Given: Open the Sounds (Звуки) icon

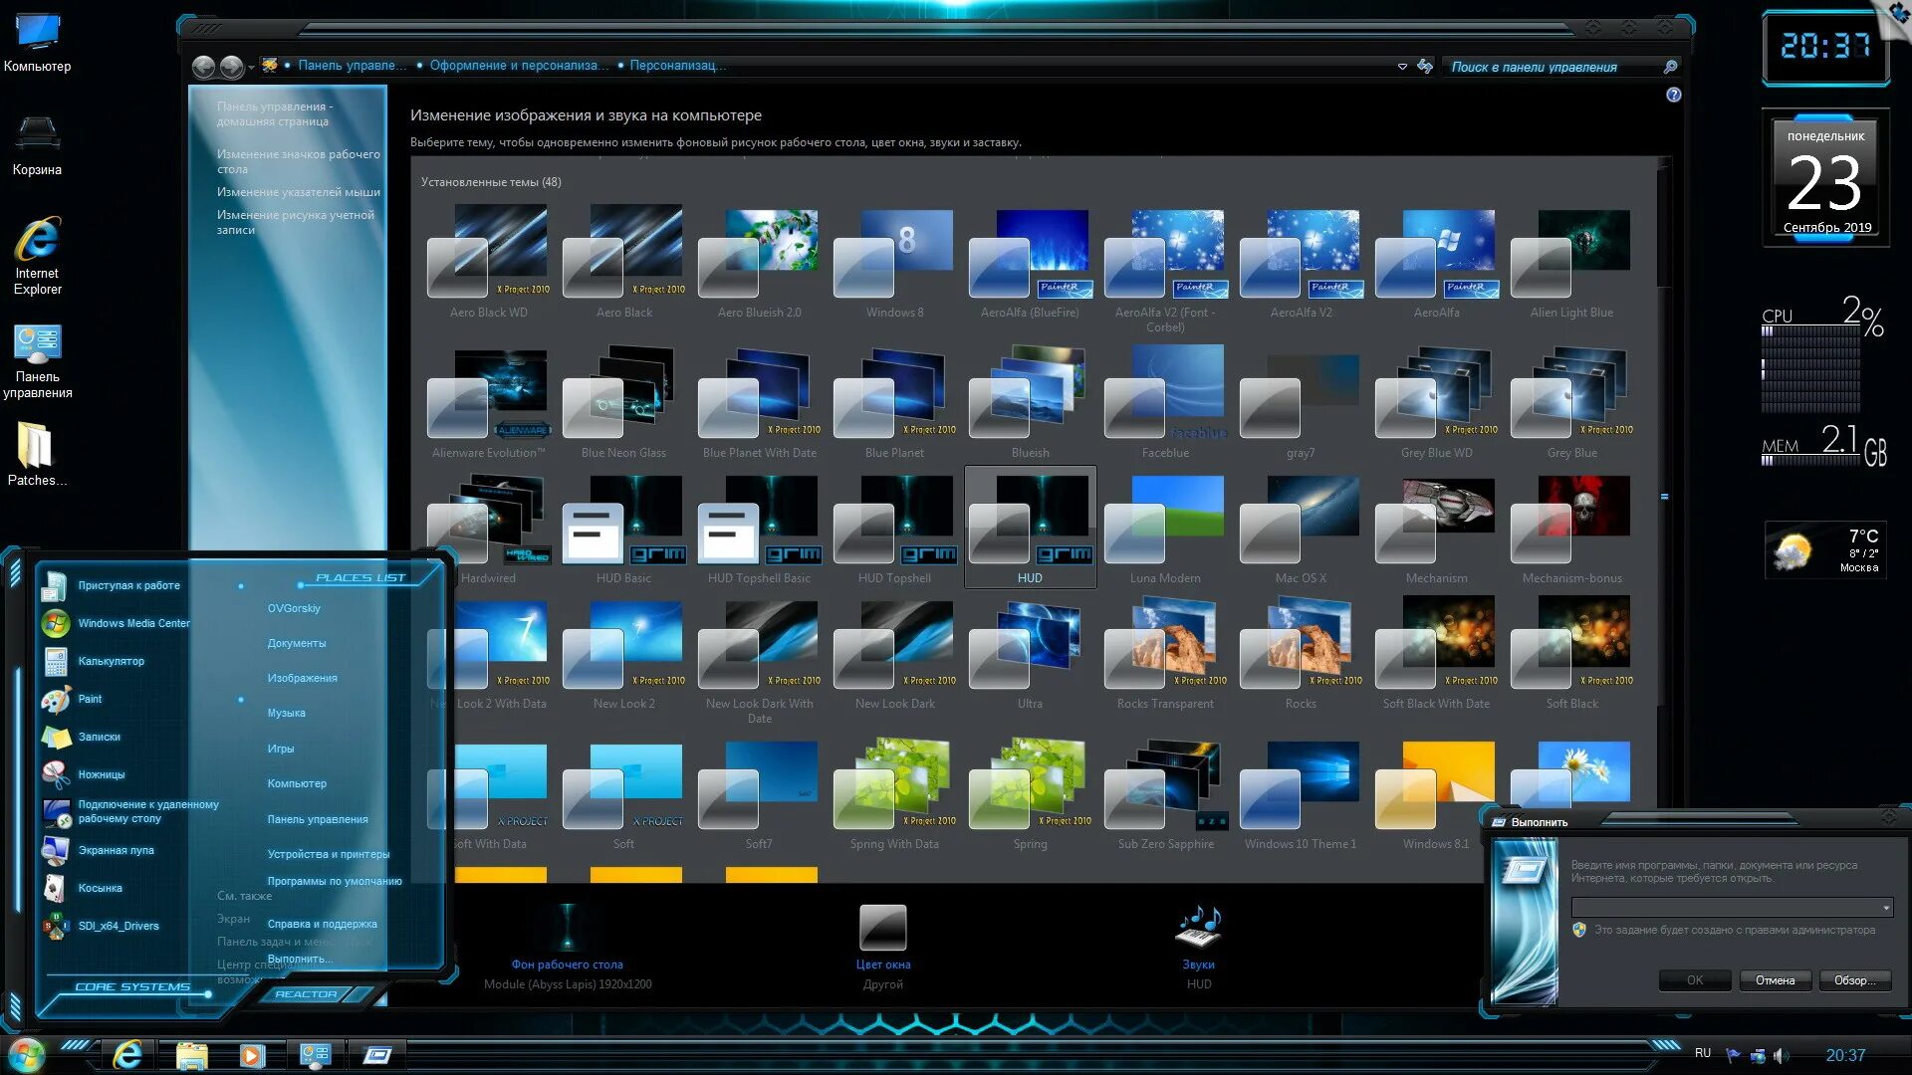Looking at the screenshot, I should click(x=1198, y=928).
